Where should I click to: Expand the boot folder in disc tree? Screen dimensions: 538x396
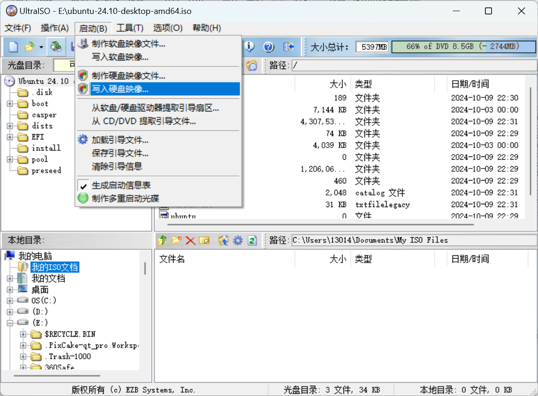coord(10,104)
